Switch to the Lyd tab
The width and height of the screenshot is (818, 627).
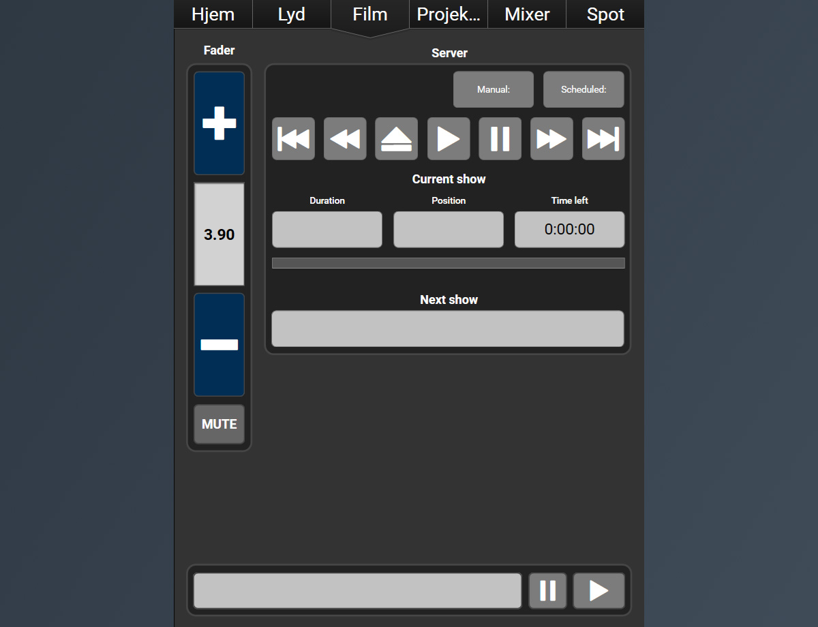pos(292,14)
